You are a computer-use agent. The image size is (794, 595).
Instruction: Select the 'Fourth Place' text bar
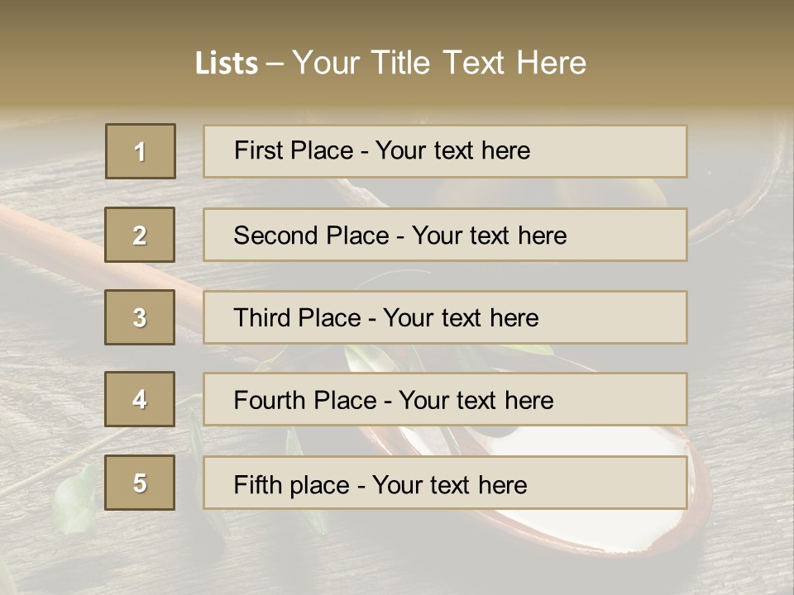coord(445,399)
